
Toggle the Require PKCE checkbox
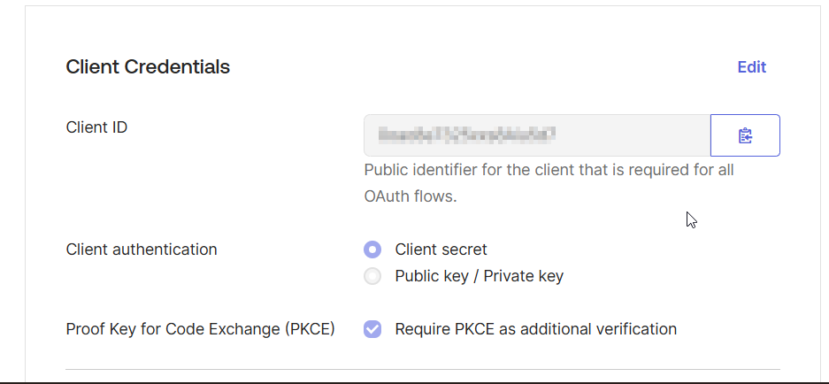click(x=372, y=329)
